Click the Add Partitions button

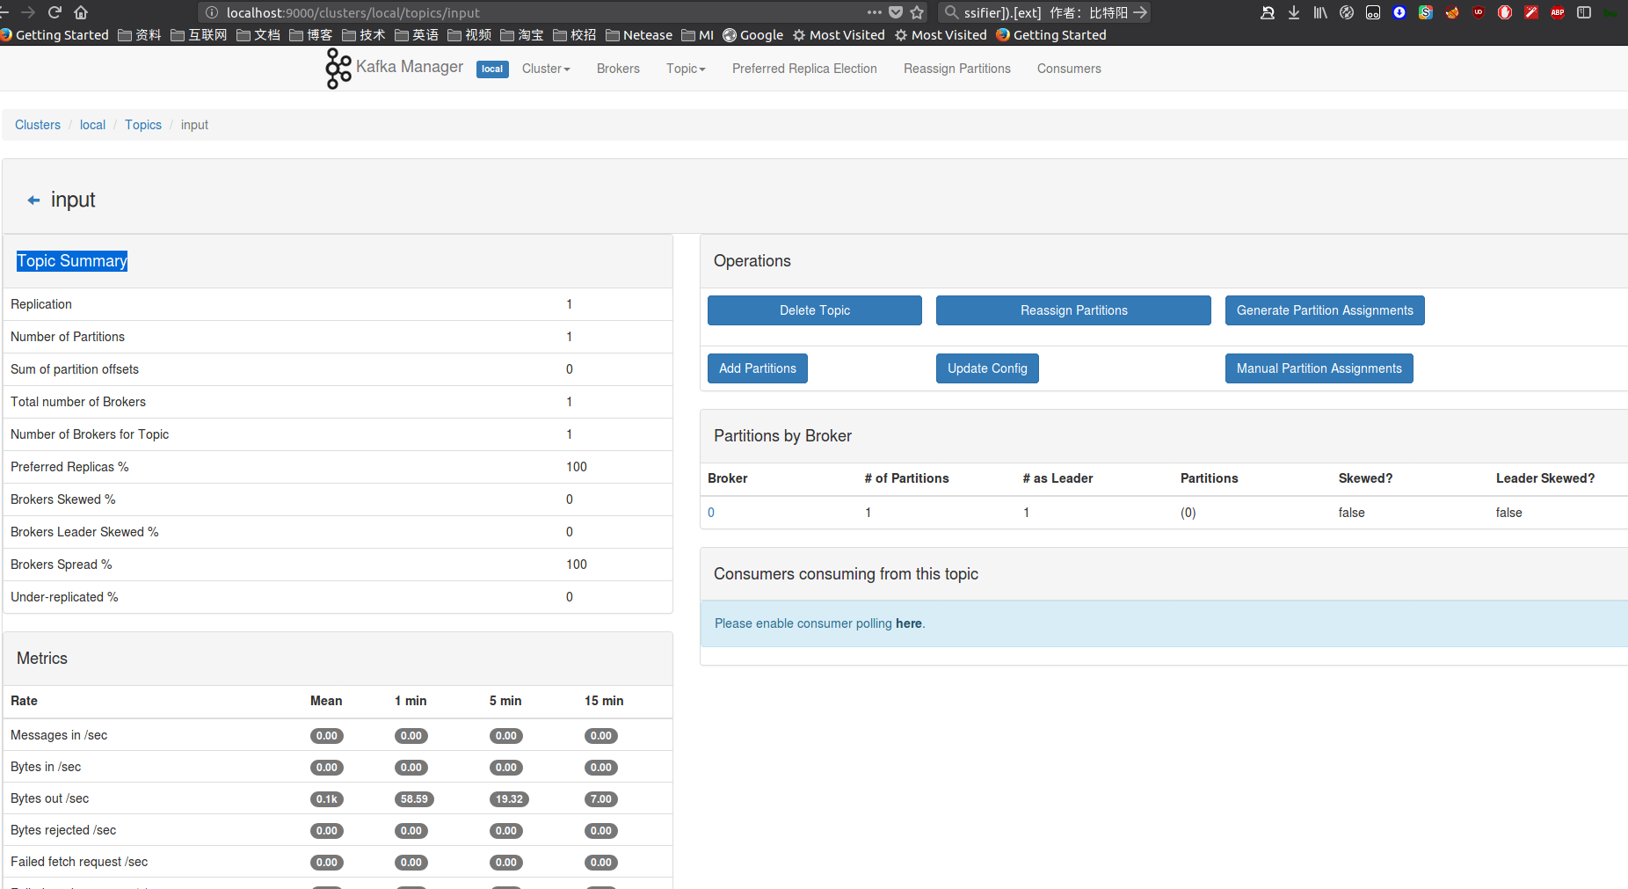coord(758,368)
